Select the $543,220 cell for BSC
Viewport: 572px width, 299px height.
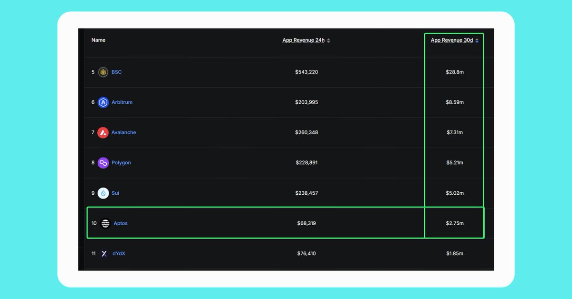click(x=306, y=72)
